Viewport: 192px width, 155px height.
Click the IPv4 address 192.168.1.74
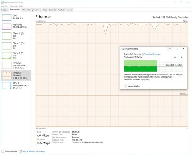(x=77, y=140)
